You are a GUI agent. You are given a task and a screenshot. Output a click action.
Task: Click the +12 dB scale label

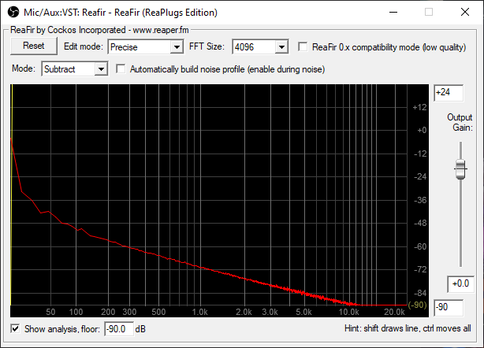(419, 107)
